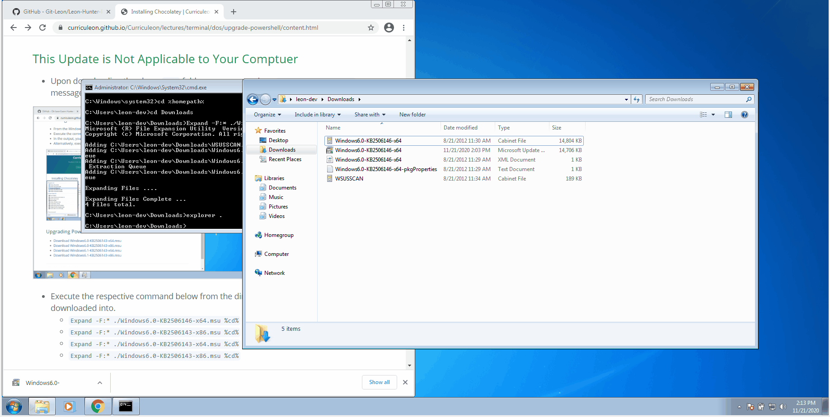Reload the Chrome page

pos(42,28)
